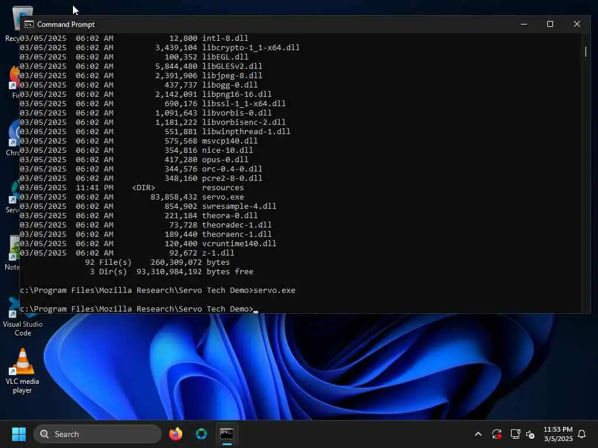The height and width of the screenshot is (448, 598).
Task: Open the clock showing 11:53 PM
Action: tap(558, 434)
